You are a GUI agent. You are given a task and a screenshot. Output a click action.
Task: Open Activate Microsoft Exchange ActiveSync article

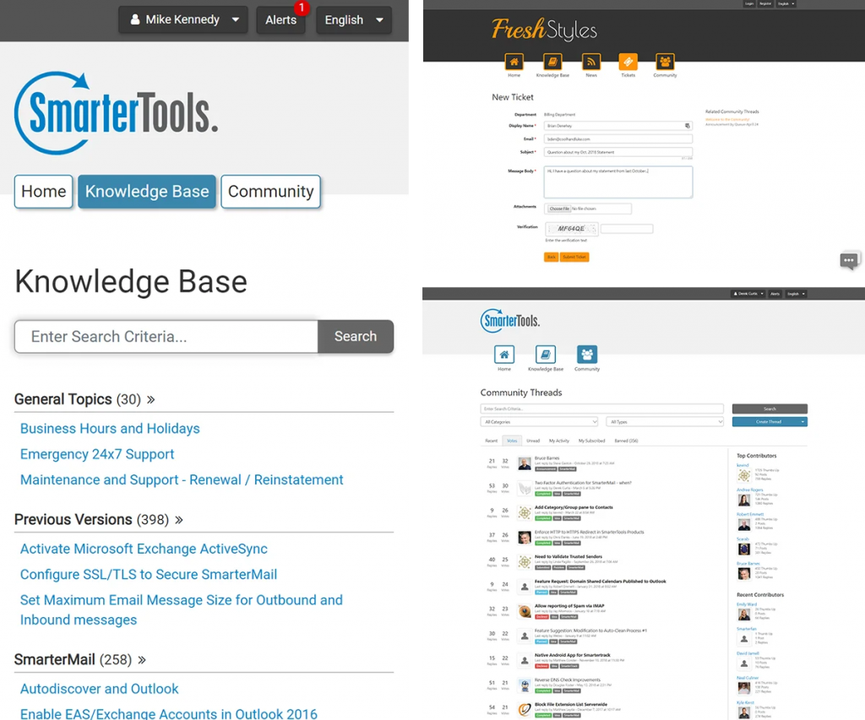click(x=144, y=549)
